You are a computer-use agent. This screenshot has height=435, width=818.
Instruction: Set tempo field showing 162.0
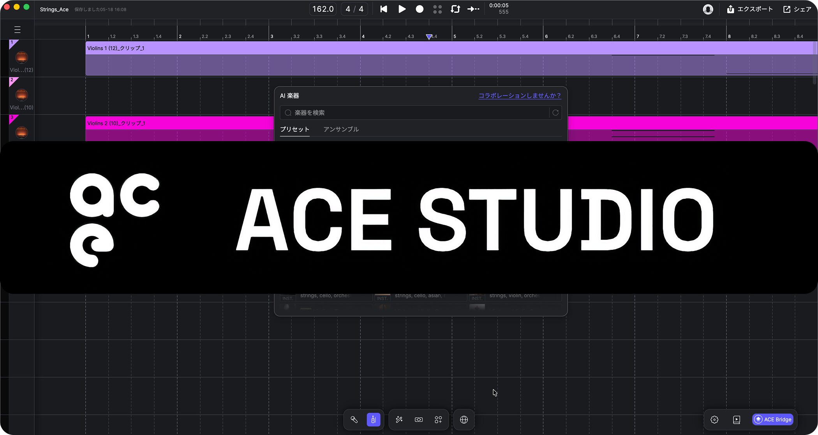coord(323,9)
